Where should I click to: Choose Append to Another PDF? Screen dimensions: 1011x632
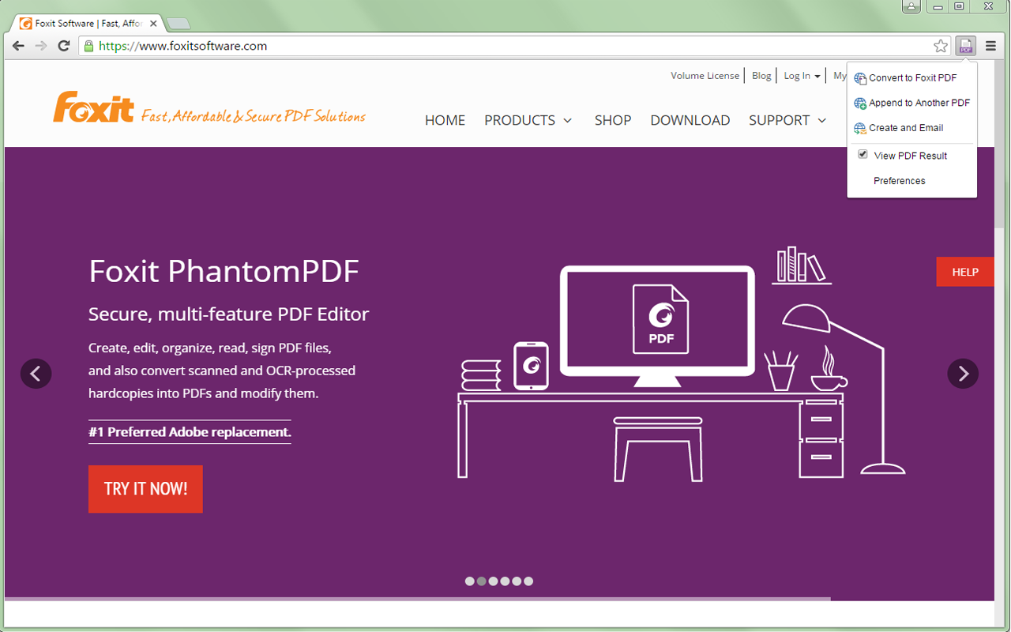pyautogui.click(x=919, y=103)
